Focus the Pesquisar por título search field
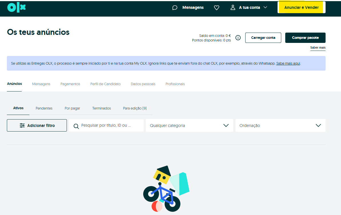This screenshot has width=341, height=215. (x=110, y=125)
